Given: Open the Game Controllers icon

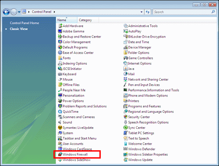Looking at the screenshot, I should [x=126, y=58].
